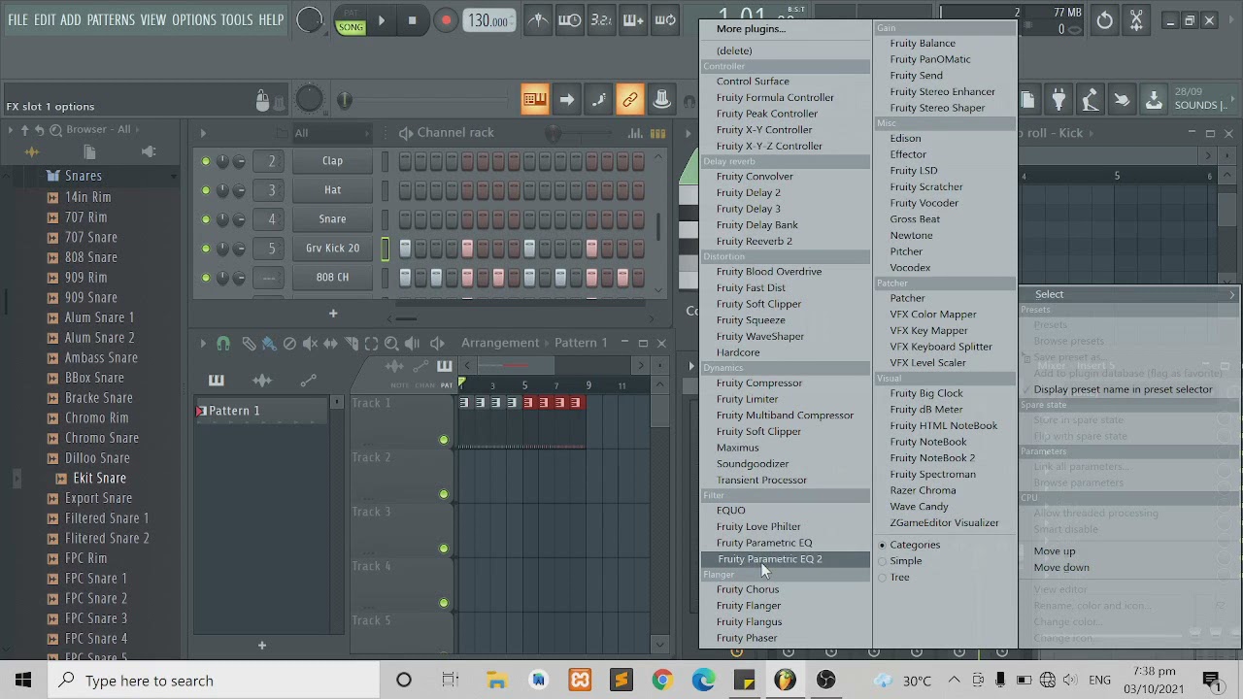Click the red Record button
Image resolution: width=1243 pixels, height=699 pixels.
446,20
